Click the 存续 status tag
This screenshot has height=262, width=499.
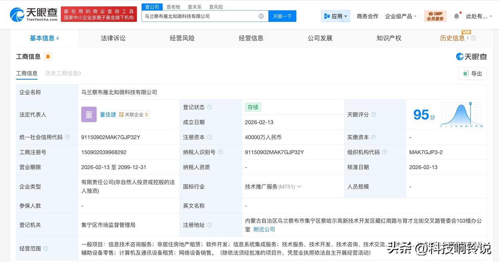coord(253,107)
